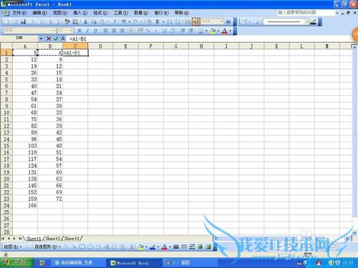Click the Draw menu button in drawing toolbar
The height and width of the screenshot is (268, 358).
pos(13,247)
